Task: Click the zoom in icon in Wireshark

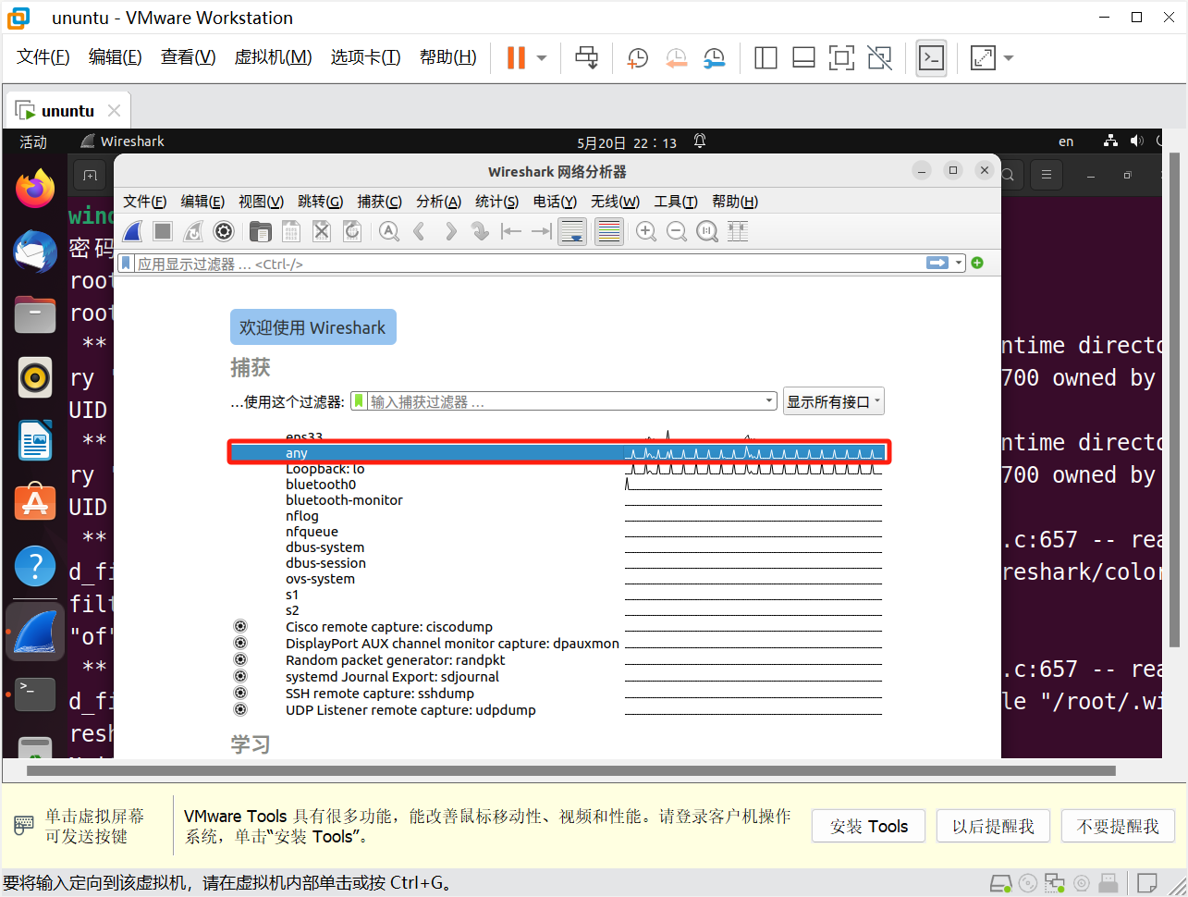Action: tap(646, 231)
